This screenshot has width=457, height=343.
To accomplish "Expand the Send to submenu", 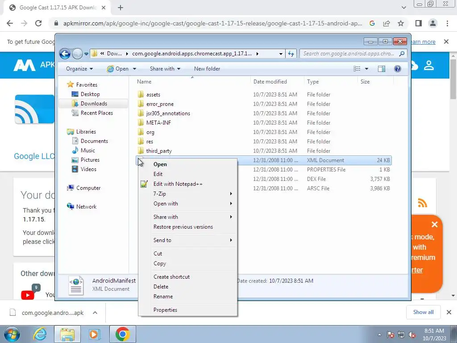I will click(x=188, y=240).
